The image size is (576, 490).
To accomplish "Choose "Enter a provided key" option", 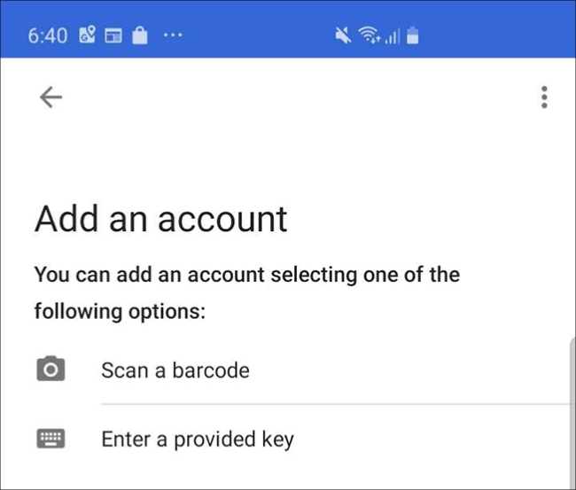I will 197,439.
